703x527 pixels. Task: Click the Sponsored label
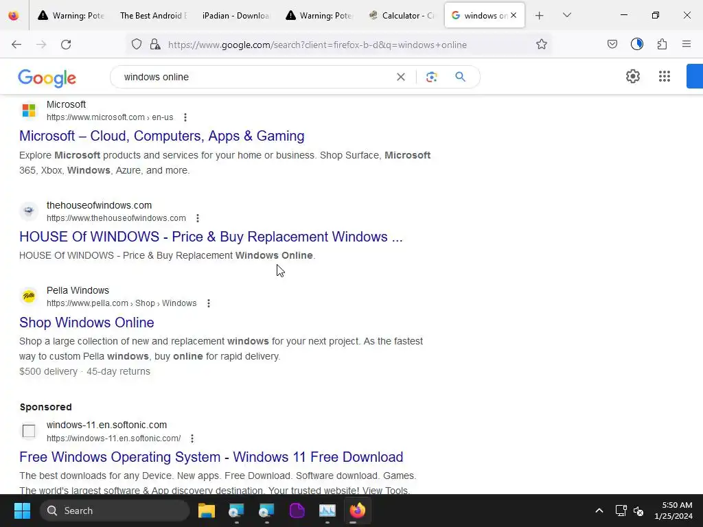[46, 407]
